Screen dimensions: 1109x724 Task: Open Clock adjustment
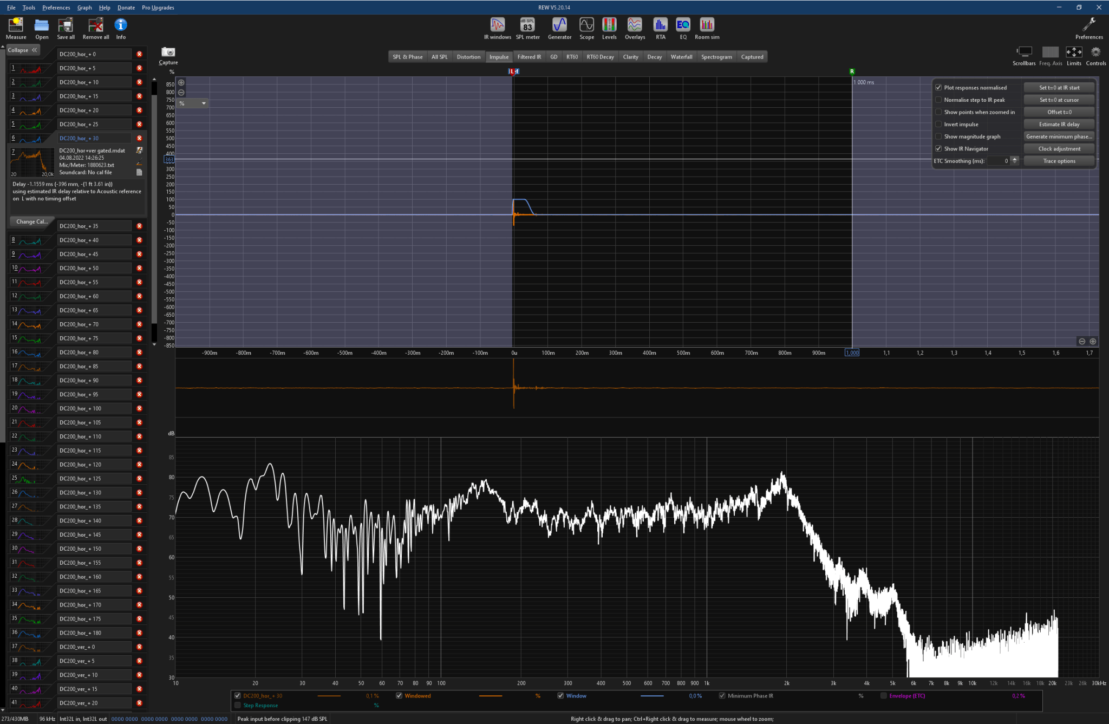(x=1059, y=148)
